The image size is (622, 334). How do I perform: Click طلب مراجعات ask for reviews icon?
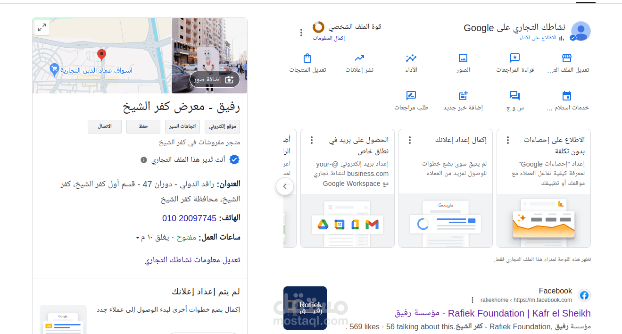[411, 96]
